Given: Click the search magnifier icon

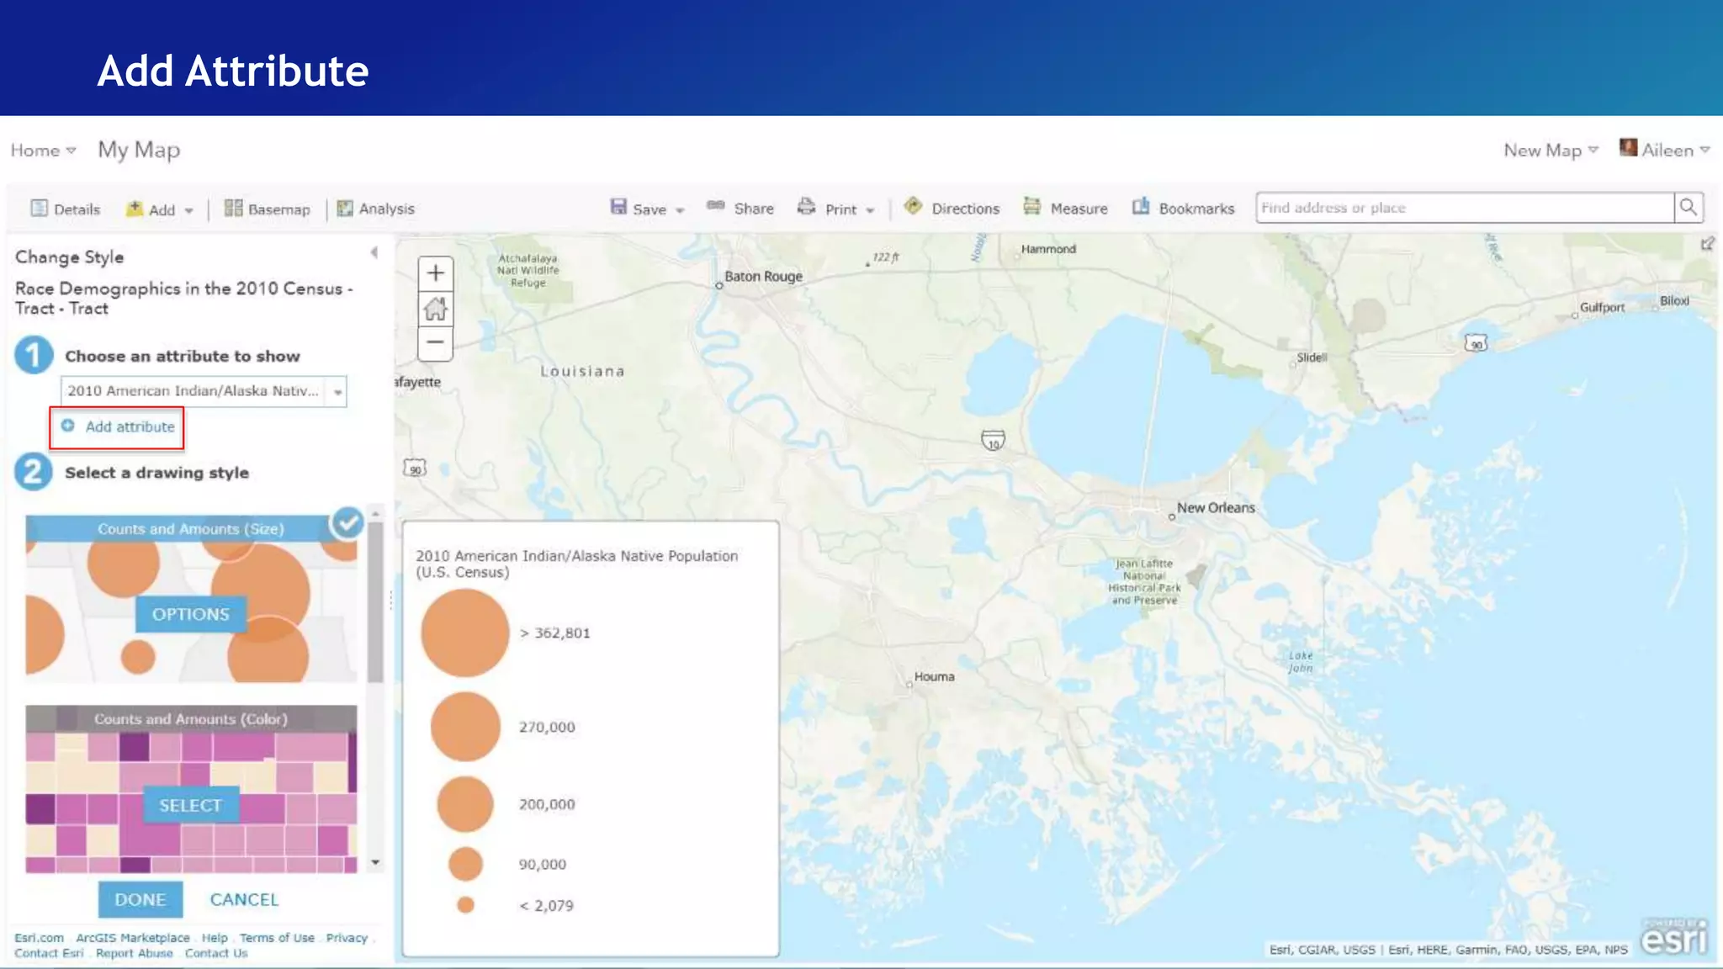Looking at the screenshot, I should [1688, 208].
